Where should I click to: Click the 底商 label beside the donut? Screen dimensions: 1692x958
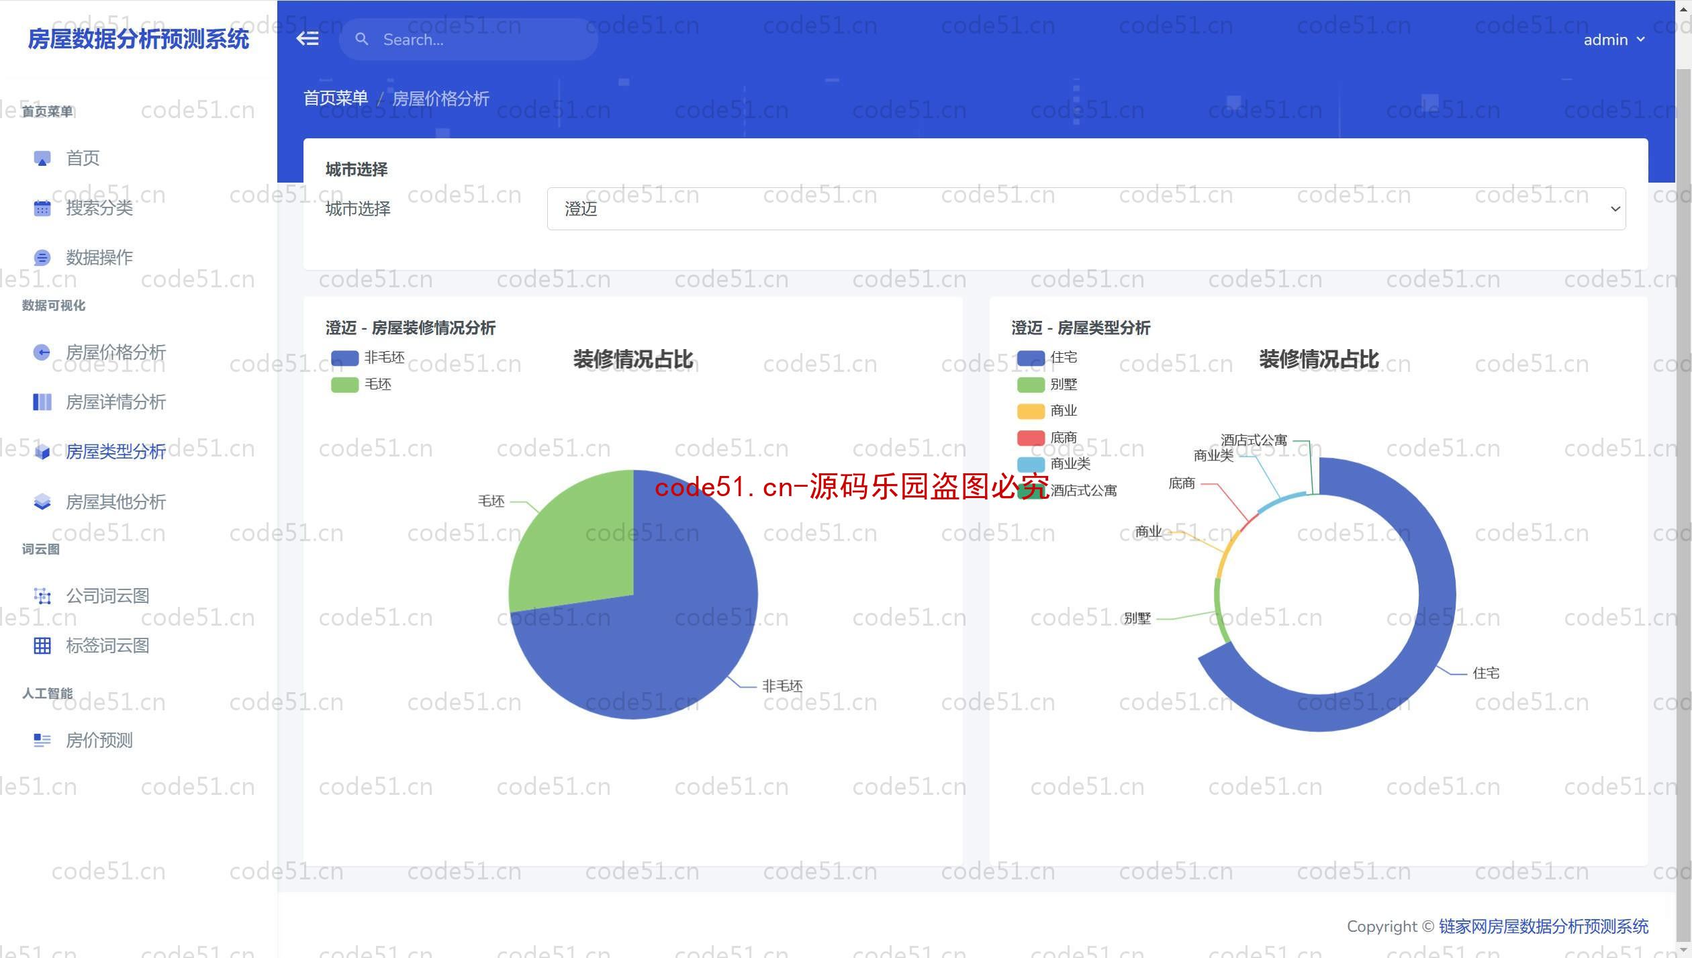[x=1182, y=483]
